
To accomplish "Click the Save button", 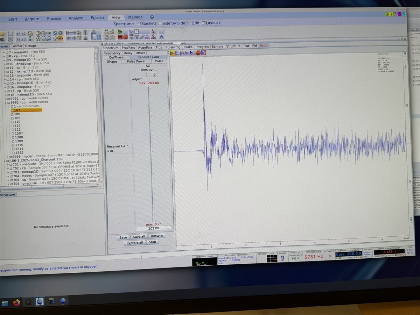I will point(123,237).
